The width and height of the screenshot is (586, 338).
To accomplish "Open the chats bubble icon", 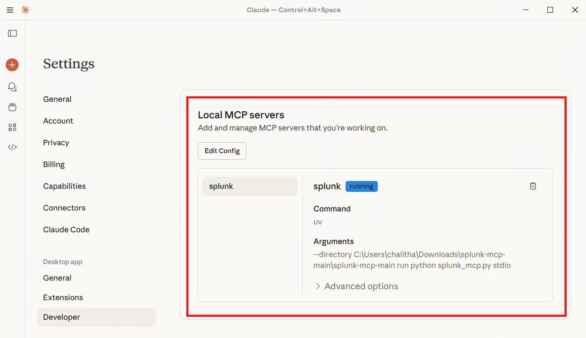I will pos(13,87).
